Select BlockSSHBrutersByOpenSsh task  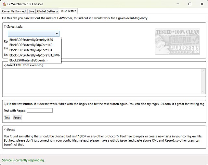pyautogui.click(x=35, y=60)
